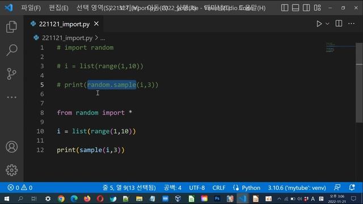Select the 221121_import.py editor tab
The image size is (363, 204).
click(64, 24)
